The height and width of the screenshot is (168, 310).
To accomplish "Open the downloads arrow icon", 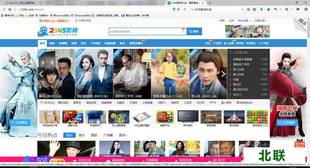I will coord(261,9).
